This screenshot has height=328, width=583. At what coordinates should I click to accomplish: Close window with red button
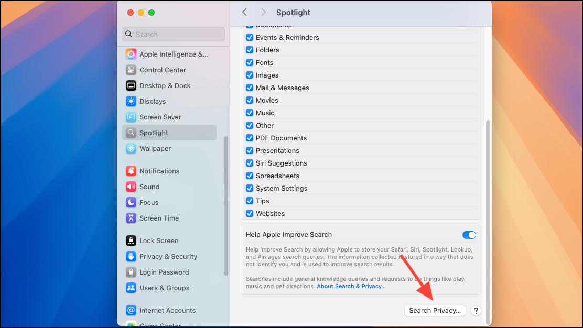point(131,13)
